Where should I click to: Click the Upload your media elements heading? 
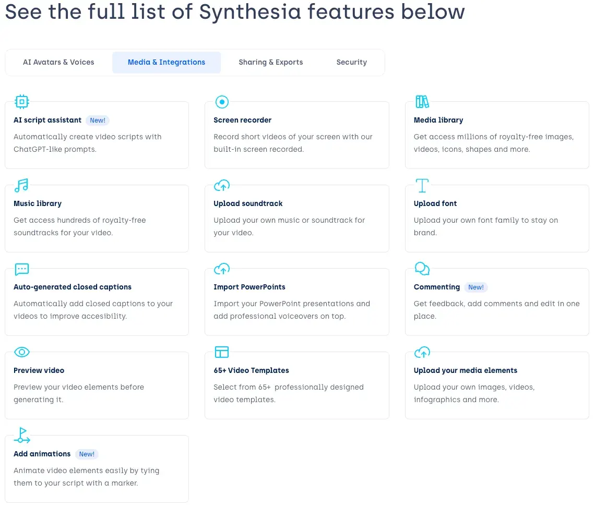coord(465,370)
